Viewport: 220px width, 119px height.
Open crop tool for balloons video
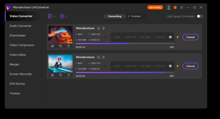[61, 75]
